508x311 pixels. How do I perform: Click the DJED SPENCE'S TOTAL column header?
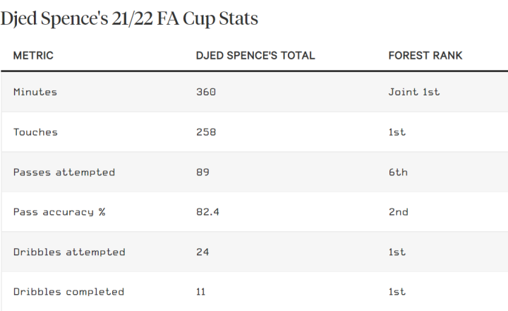pos(255,55)
